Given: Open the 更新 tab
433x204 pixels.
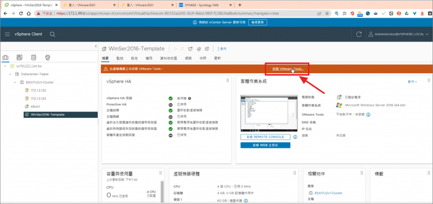Looking at the screenshot, I should pyautogui.click(x=217, y=58).
